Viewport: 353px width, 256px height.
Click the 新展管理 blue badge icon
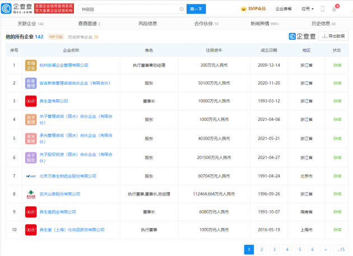coord(31,83)
